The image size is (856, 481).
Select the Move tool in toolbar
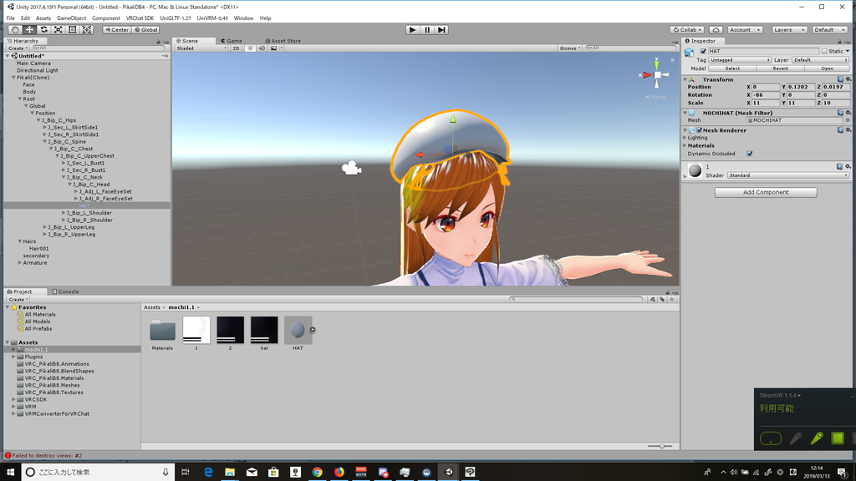click(29, 30)
